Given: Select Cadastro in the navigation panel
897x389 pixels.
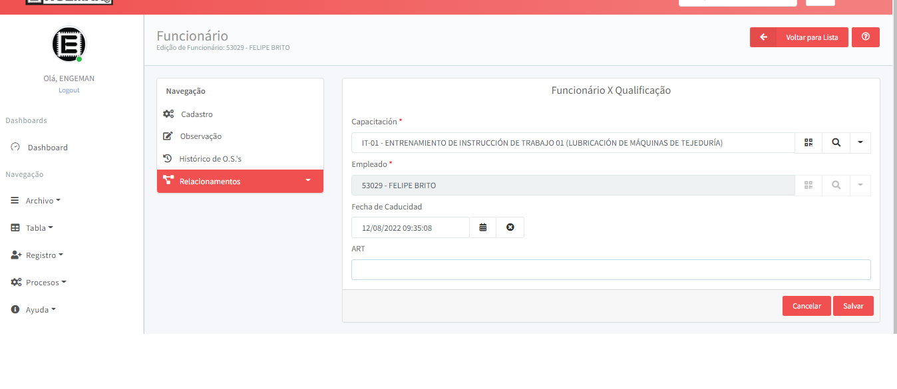Looking at the screenshot, I should (196, 114).
